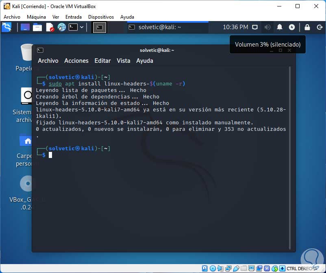Click mouse integration status icon
The image size is (326, 273).
click(x=275, y=269)
